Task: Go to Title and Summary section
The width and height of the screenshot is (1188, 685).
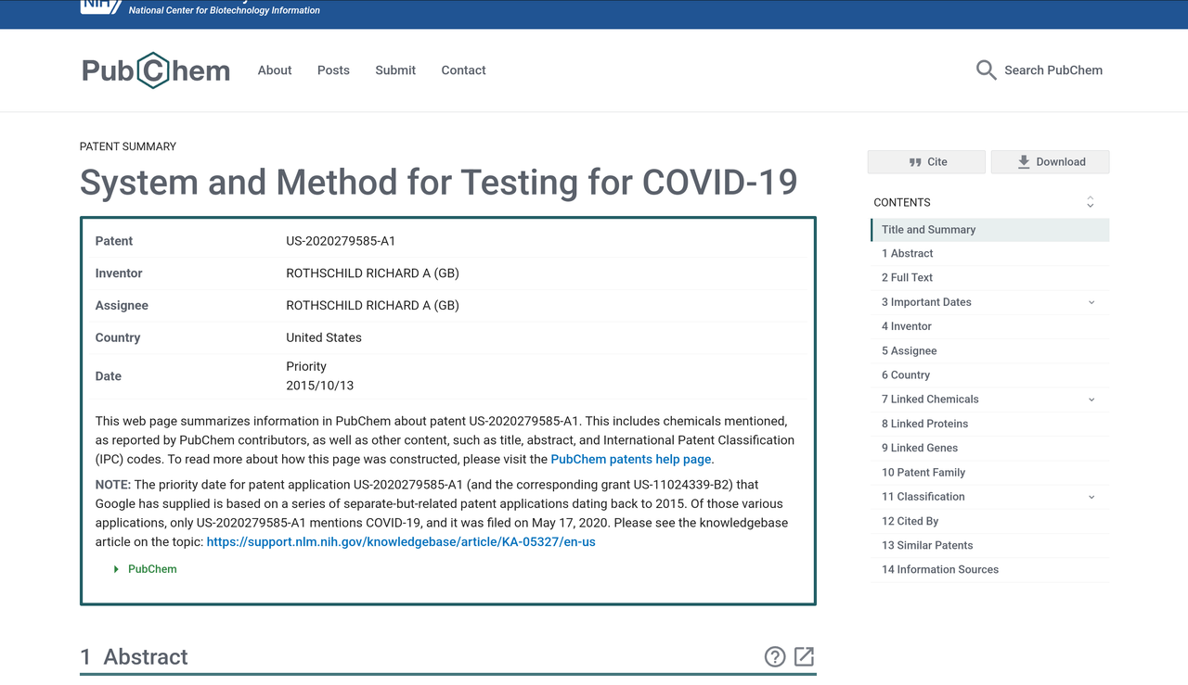Action: click(x=990, y=229)
